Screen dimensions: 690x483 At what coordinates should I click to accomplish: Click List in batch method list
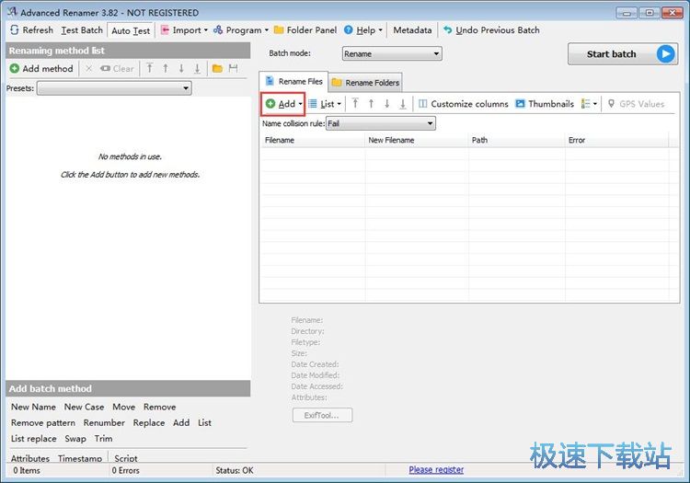click(204, 422)
